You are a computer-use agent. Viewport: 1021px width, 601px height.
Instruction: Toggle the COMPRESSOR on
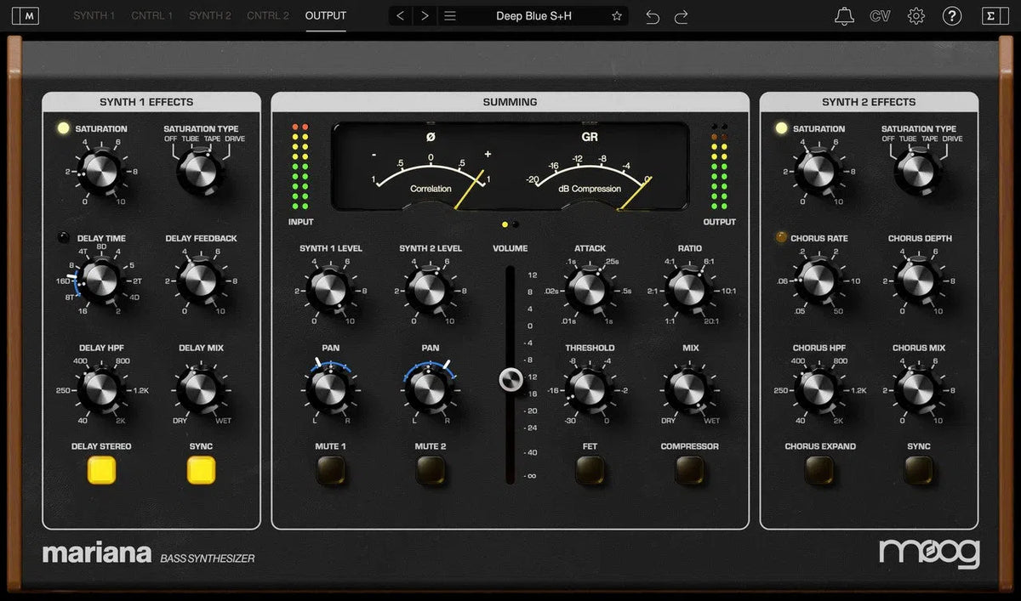[689, 469]
